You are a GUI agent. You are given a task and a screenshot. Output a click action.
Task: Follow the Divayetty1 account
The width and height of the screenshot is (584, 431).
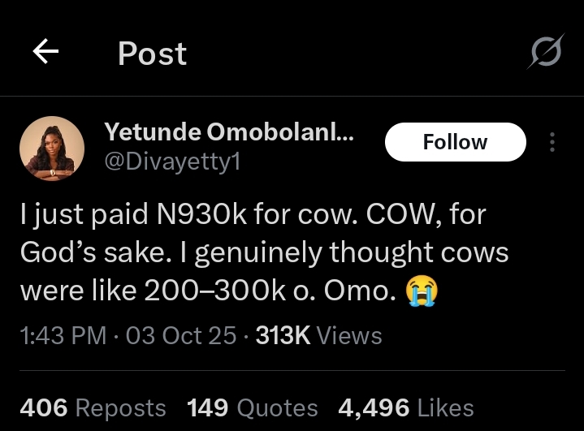[455, 142]
